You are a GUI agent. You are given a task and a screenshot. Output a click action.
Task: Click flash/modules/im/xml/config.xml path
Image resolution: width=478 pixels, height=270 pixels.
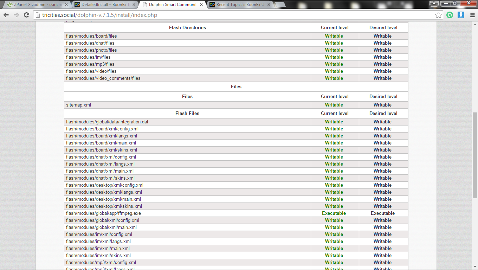tap(99, 234)
